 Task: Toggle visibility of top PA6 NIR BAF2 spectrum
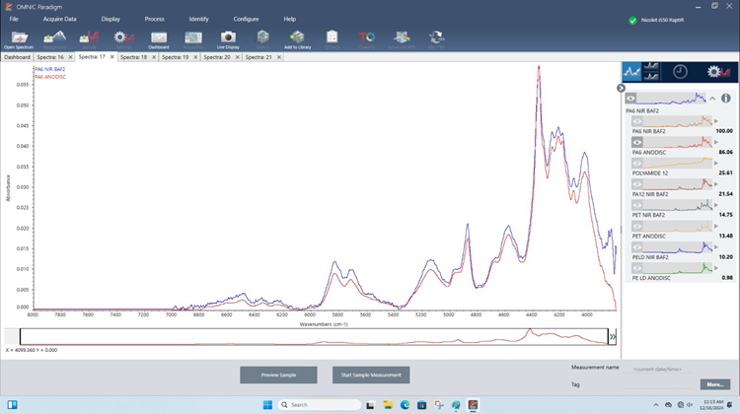click(x=630, y=98)
